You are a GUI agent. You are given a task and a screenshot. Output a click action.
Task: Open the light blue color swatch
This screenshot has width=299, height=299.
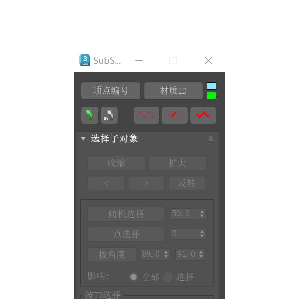point(211,86)
